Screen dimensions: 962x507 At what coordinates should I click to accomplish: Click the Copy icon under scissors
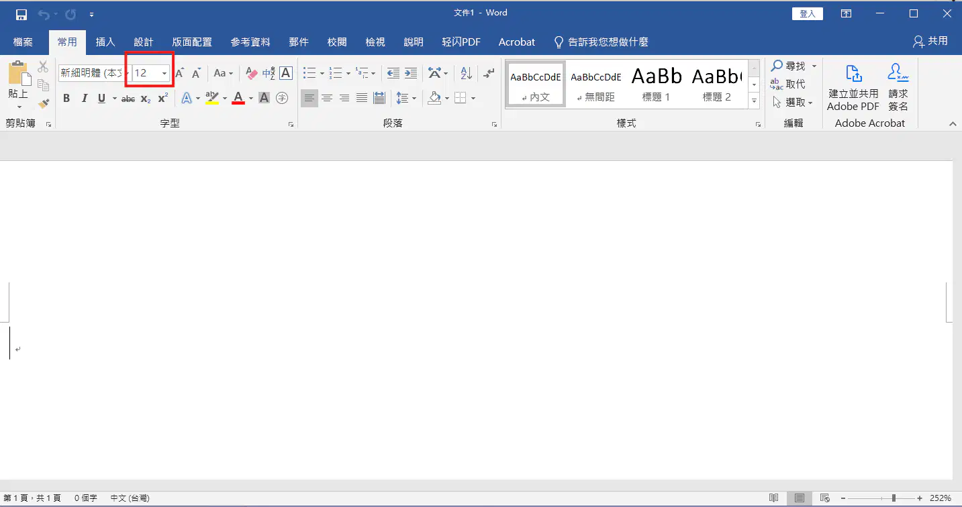point(43,85)
